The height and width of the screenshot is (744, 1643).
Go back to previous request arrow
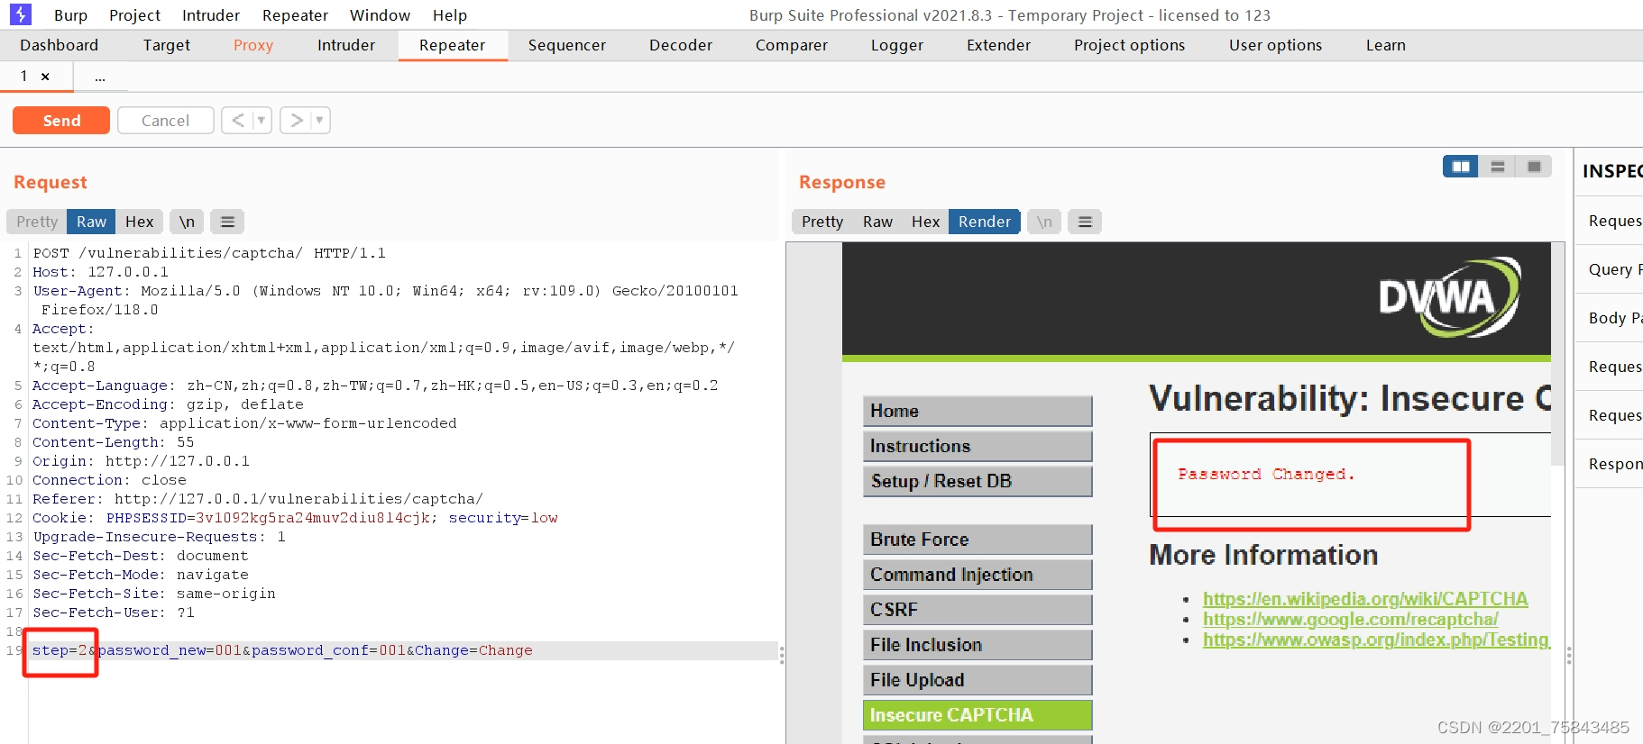click(x=238, y=120)
